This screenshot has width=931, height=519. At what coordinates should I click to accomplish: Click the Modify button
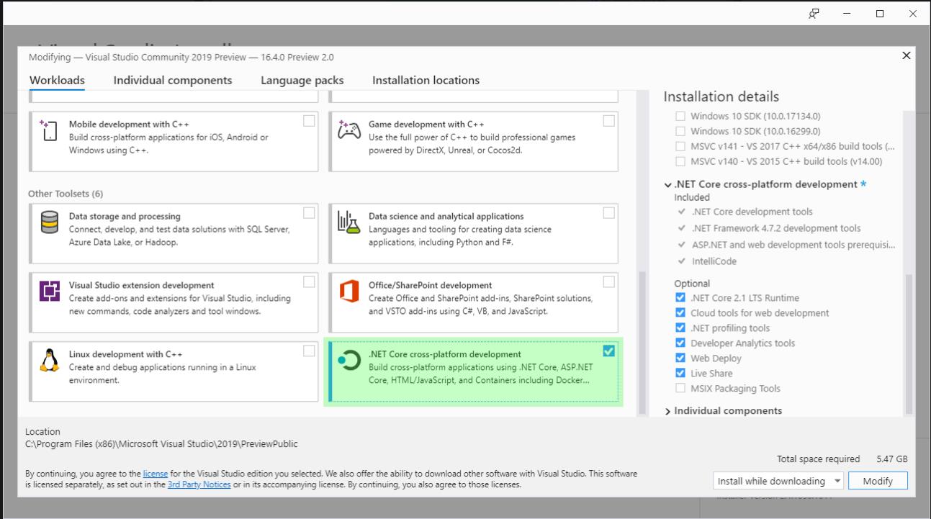878,481
